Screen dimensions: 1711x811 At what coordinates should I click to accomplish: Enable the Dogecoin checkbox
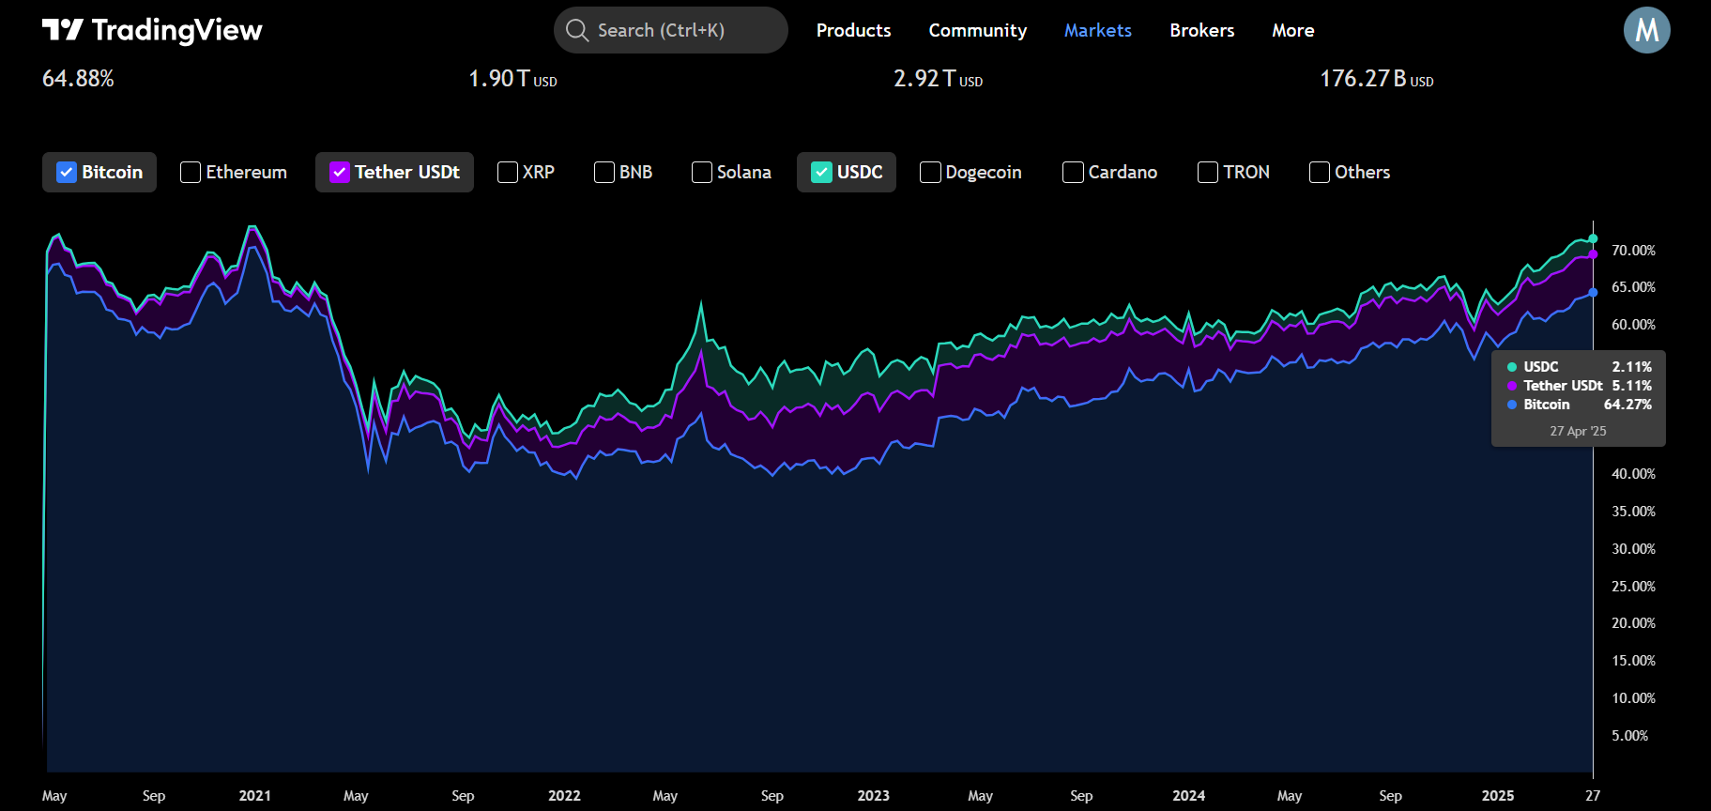930,172
